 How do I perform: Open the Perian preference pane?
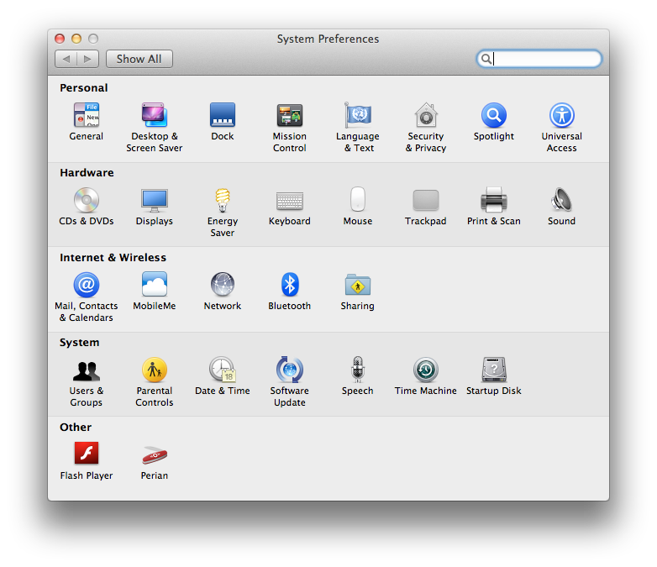(155, 455)
